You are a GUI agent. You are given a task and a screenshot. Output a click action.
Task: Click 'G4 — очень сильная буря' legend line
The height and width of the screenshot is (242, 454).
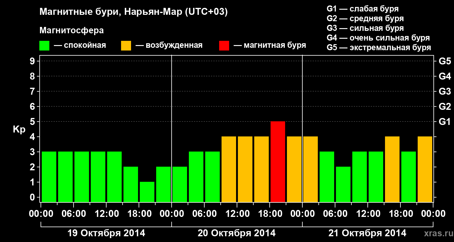pyautogui.click(x=378, y=38)
